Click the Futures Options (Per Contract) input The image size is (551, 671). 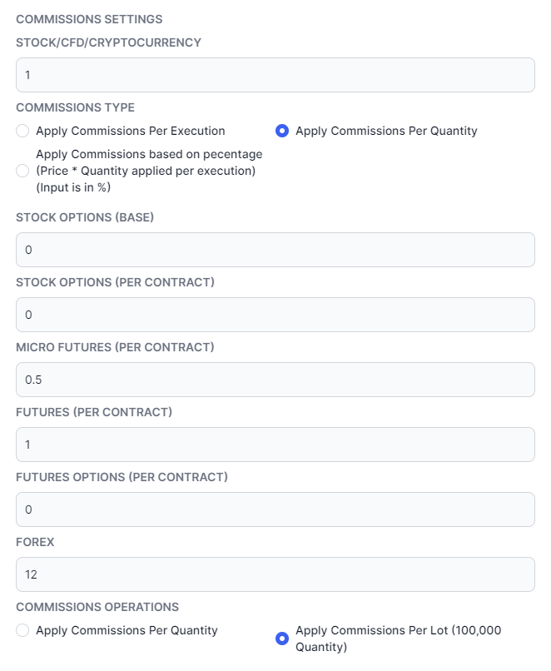(x=275, y=509)
